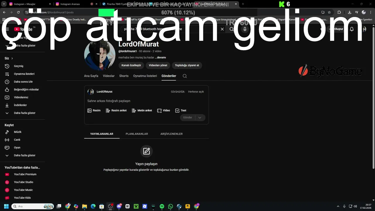Expand channel description with devamı
375x211 pixels.
[160, 57]
